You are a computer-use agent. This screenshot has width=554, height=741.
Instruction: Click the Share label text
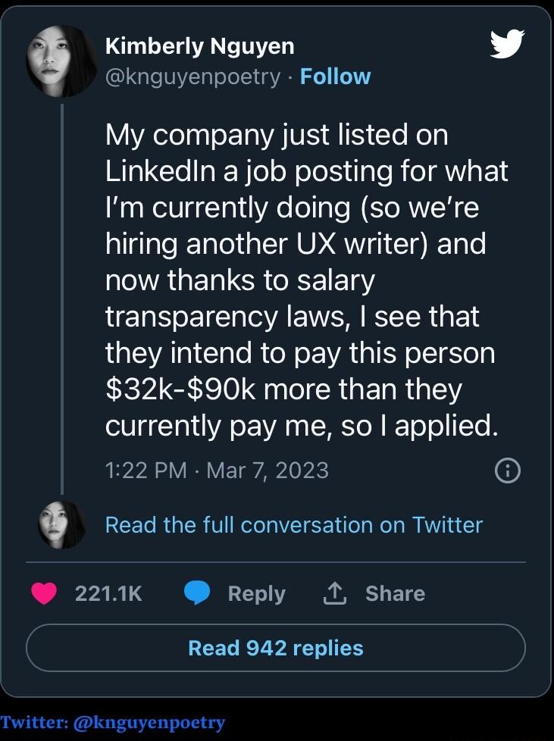(395, 594)
